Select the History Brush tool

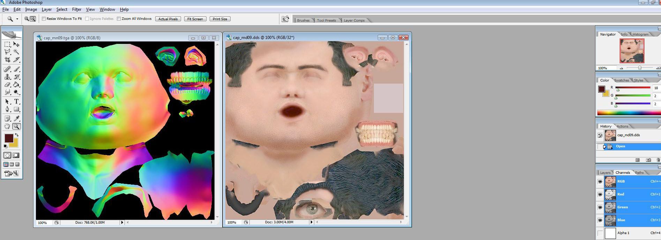(x=16, y=77)
